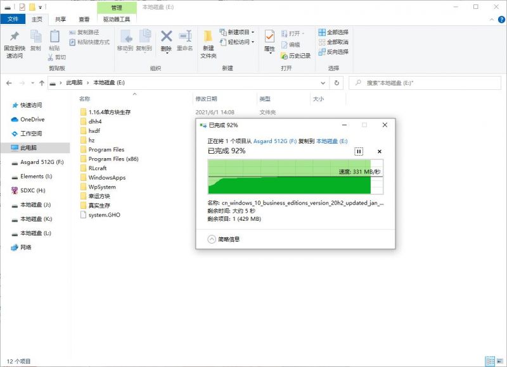The width and height of the screenshot is (507, 367).
Task: Open the Drive Tools tab
Action: 117,19
